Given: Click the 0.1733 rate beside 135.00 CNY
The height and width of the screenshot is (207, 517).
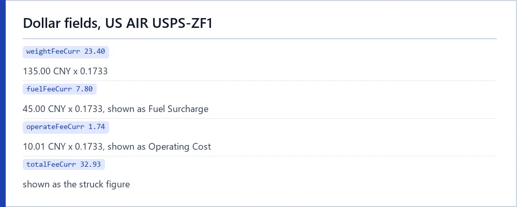Looking at the screenshot, I should pyautogui.click(x=94, y=71).
